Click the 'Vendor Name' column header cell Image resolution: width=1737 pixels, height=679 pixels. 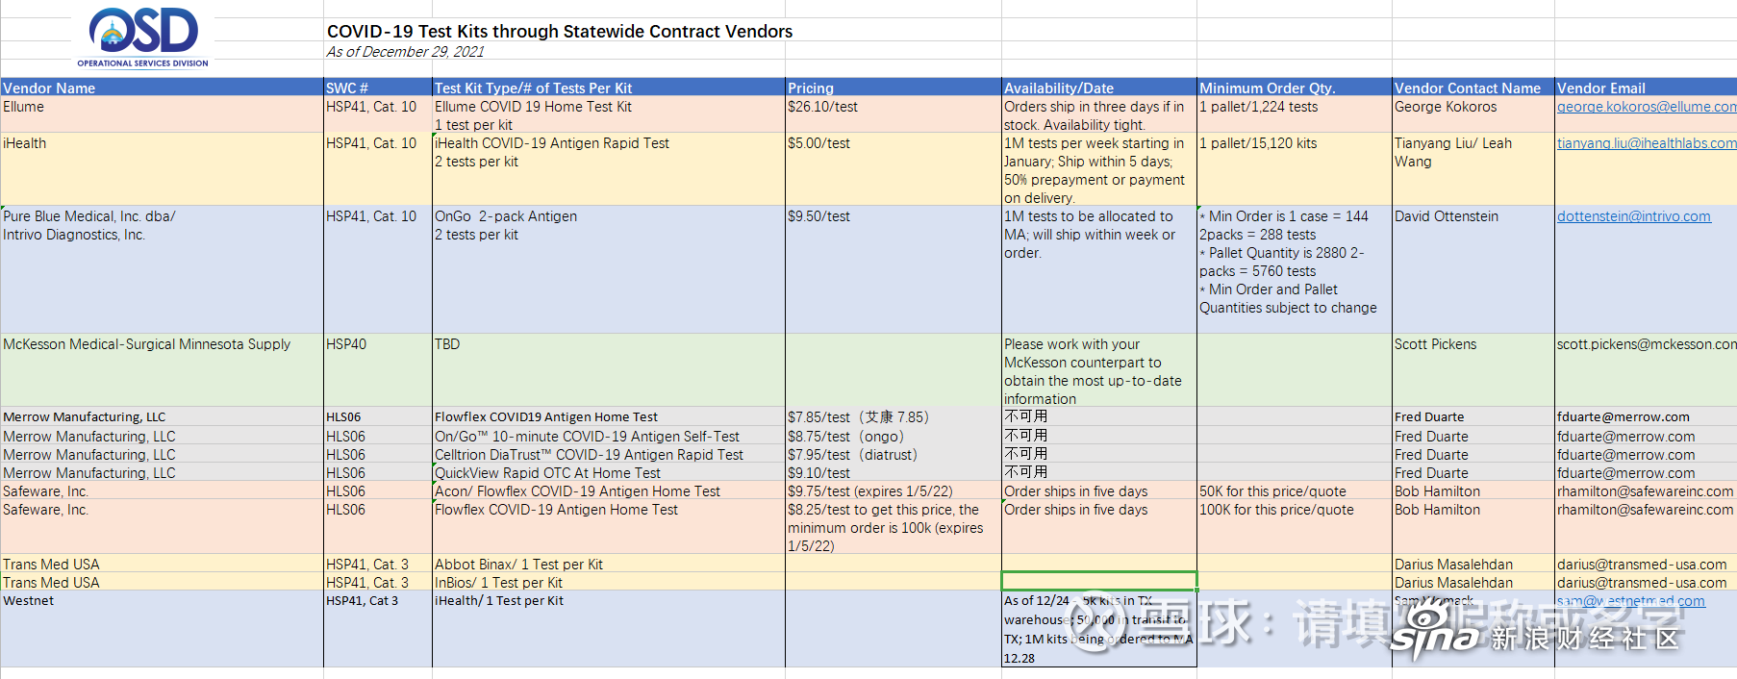click(162, 88)
